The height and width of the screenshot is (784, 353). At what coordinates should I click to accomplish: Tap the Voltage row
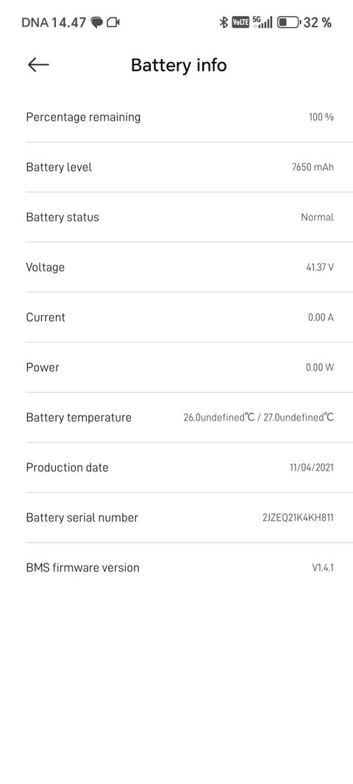click(x=180, y=267)
